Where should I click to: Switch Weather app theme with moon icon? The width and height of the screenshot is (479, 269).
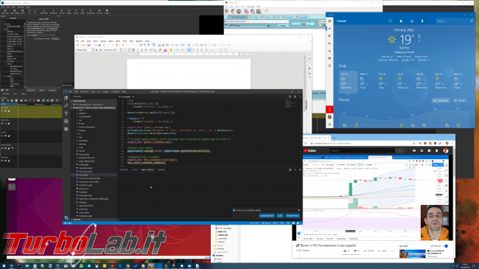422,21
